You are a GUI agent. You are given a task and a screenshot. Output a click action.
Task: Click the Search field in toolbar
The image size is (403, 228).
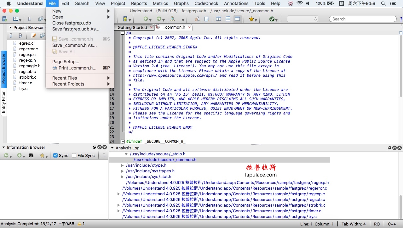pyautogui.click(x=363, y=19)
